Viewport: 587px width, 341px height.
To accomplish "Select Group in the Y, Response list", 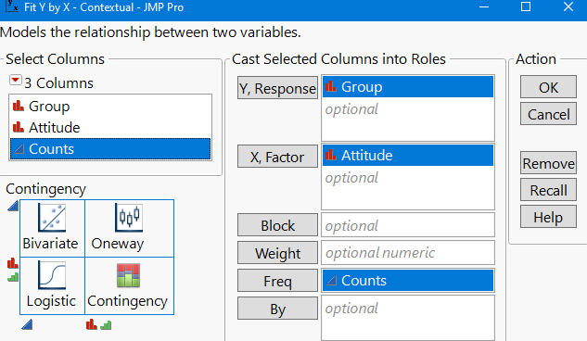I will (x=408, y=87).
